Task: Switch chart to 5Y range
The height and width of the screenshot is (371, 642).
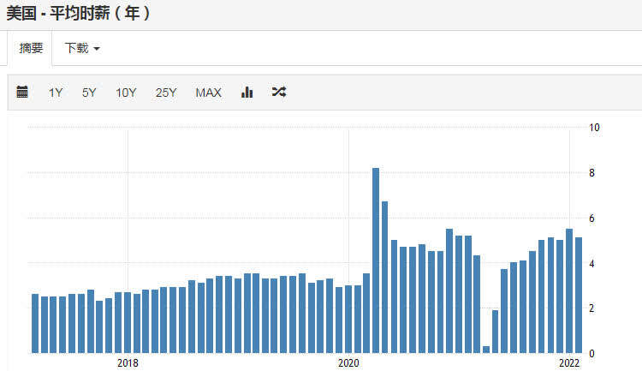Action: [x=89, y=93]
